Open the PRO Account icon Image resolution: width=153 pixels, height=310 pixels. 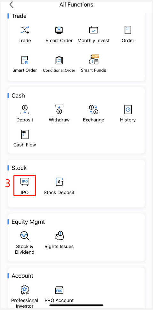tap(59, 290)
